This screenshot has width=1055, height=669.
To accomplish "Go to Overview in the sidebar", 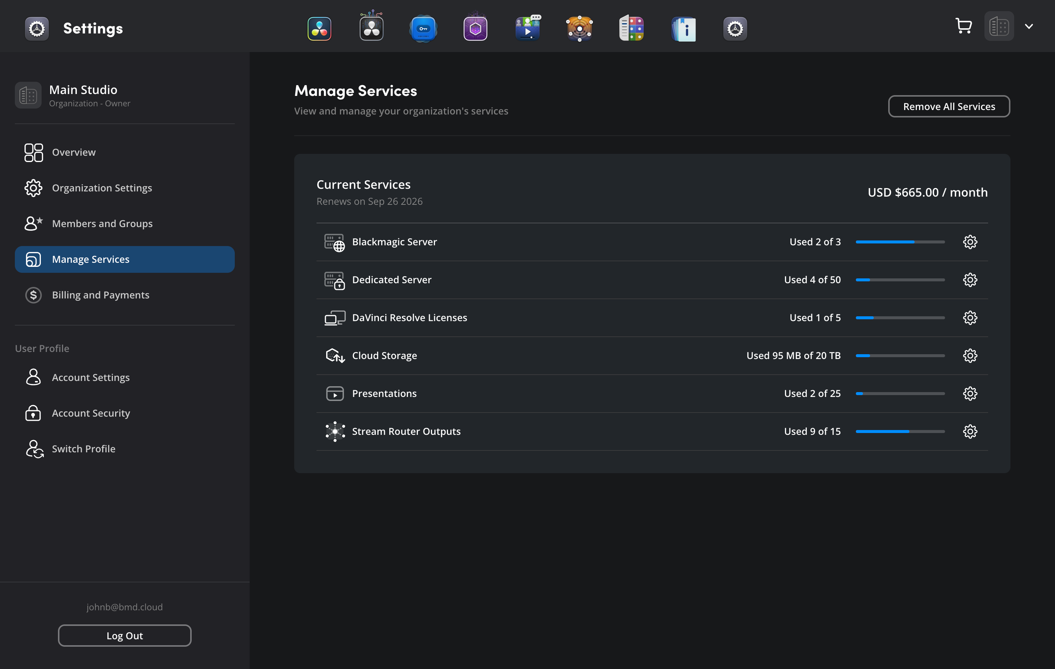I will 125,152.
